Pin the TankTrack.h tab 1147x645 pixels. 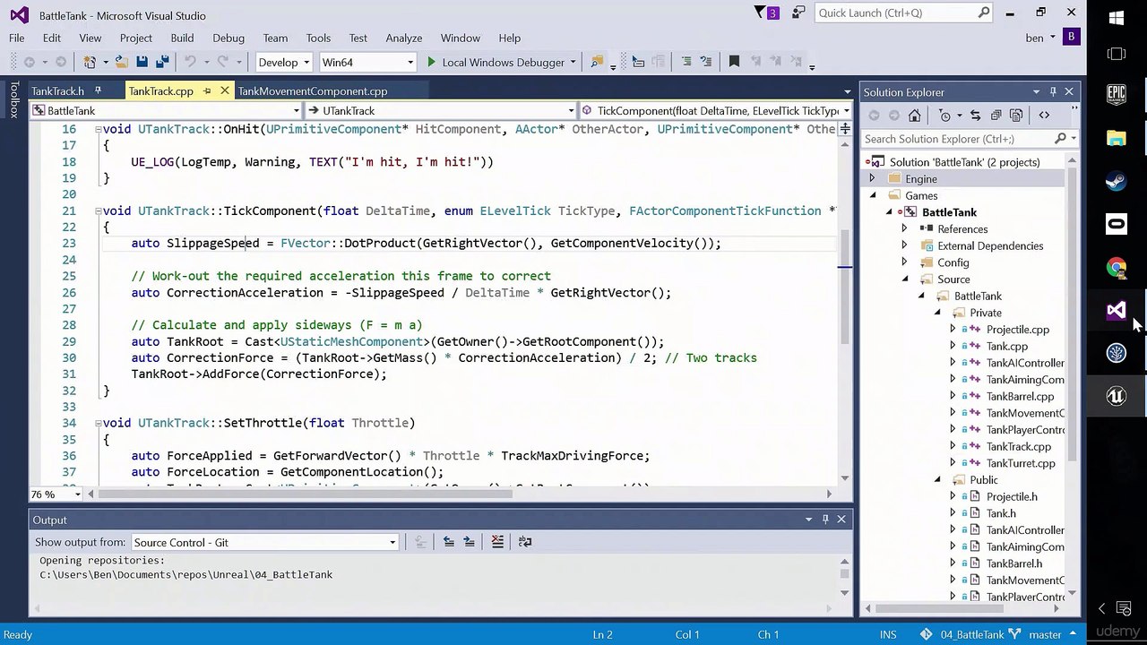(x=98, y=91)
